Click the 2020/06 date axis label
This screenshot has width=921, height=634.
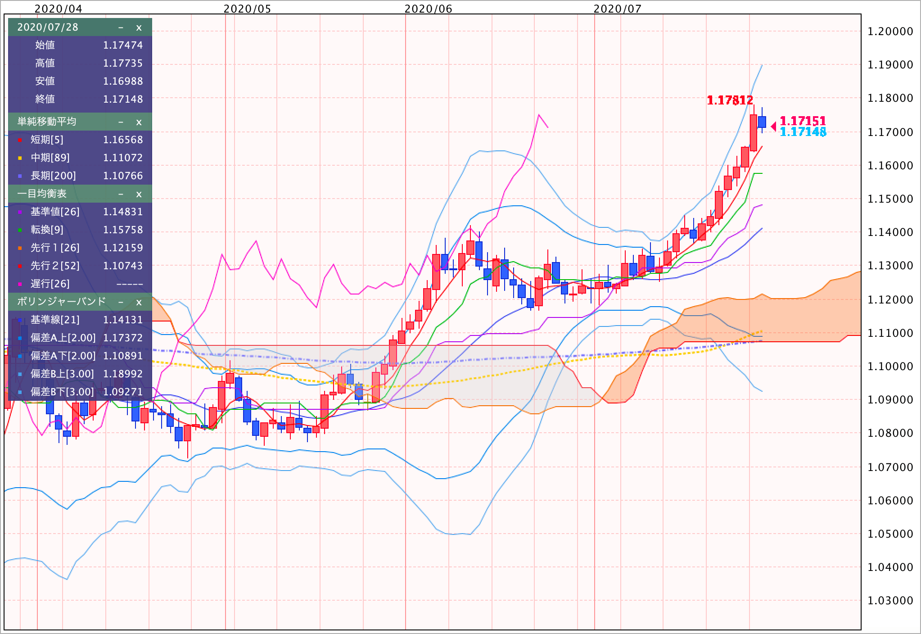click(429, 9)
